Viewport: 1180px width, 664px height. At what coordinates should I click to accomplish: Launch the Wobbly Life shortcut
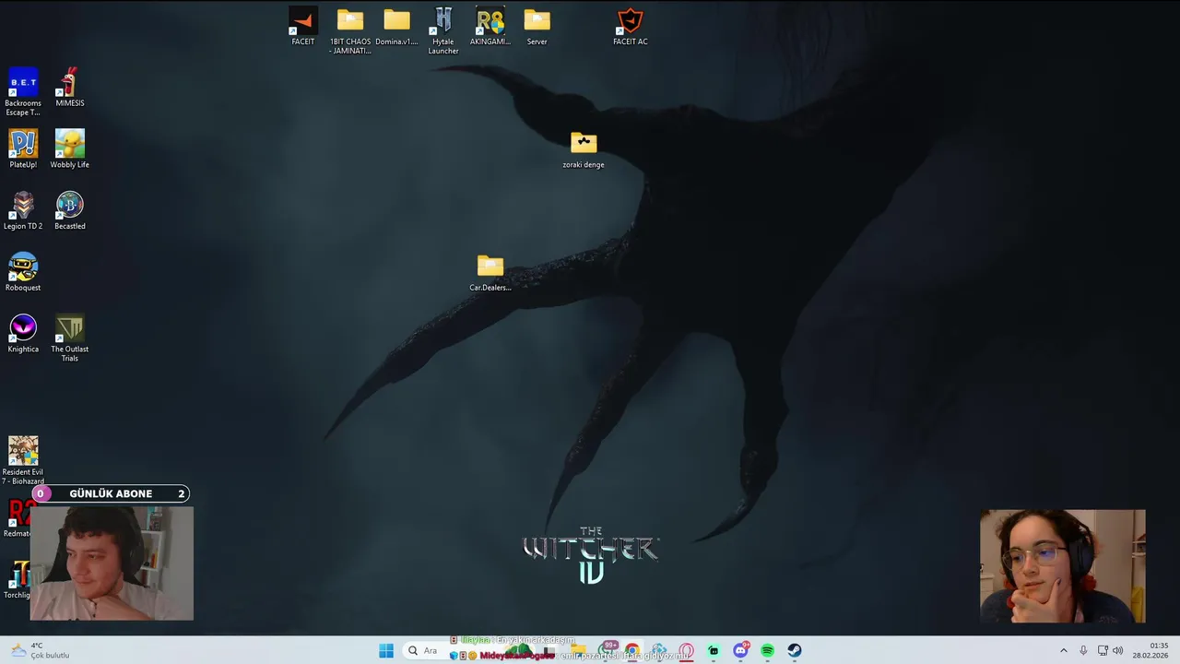coord(70,148)
